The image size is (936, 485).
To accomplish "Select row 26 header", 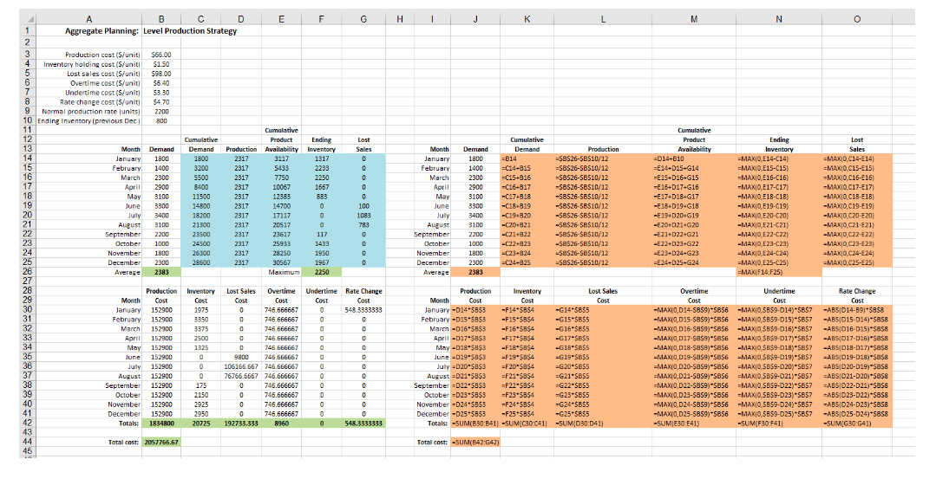I will (x=27, y=272).
